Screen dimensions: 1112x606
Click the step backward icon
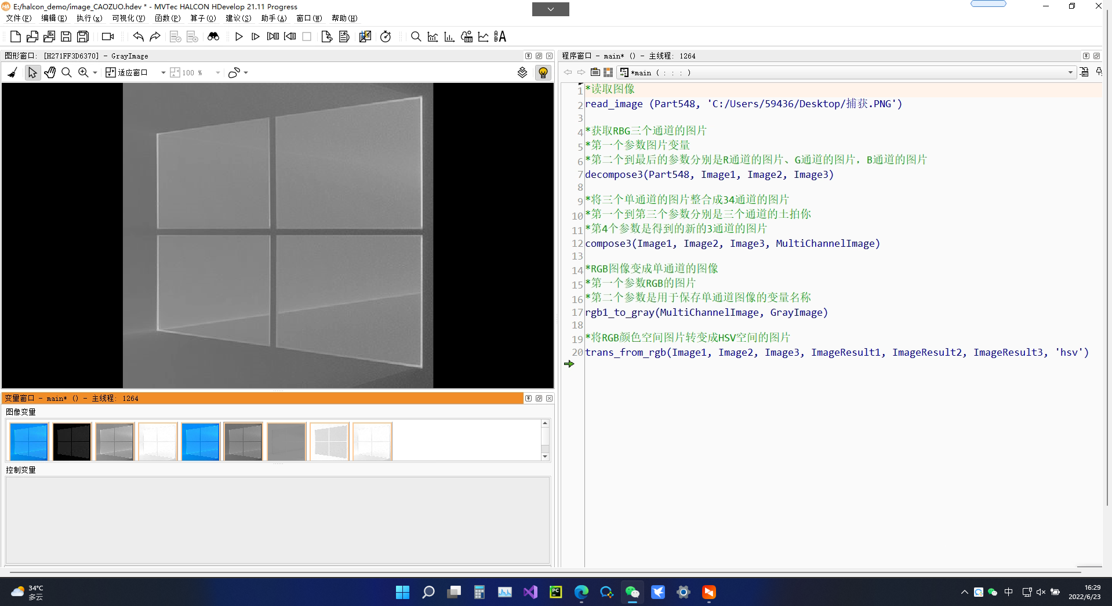tap(290, 36)
